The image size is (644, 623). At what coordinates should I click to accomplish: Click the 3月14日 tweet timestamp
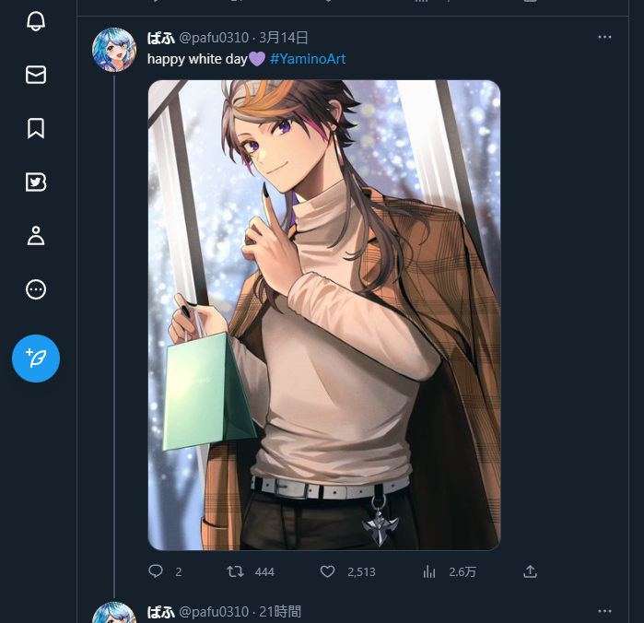coord(284,38)
